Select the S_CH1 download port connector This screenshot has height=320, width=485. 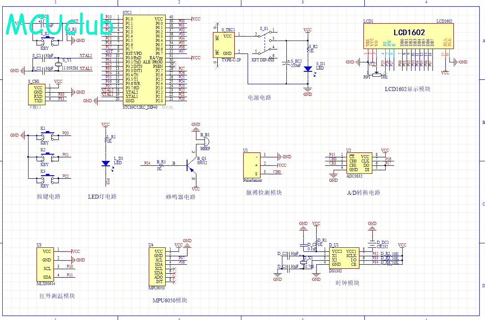37,94
